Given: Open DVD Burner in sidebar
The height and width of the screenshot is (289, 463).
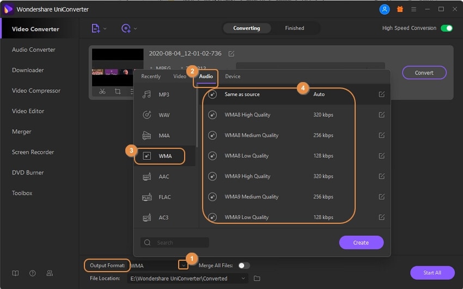Looking at the screenshot, I should 28,173.
